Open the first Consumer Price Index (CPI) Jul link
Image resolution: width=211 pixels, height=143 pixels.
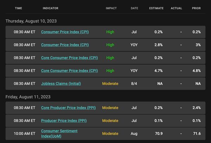click(65, 32)
